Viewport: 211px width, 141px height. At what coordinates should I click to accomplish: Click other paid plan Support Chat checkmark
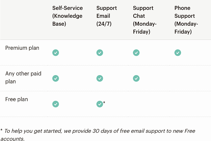pos(136,78)
